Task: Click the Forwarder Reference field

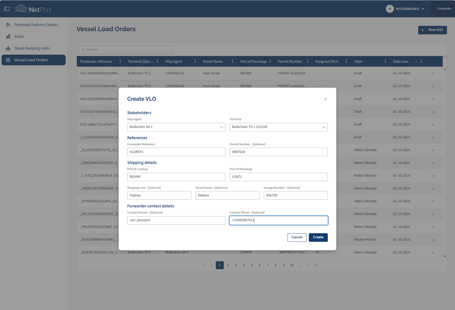Action: pos(176,152)
